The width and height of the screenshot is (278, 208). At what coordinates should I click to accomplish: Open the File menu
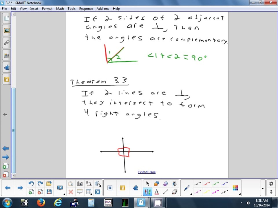pyautogui.click(x=4, y=8)
